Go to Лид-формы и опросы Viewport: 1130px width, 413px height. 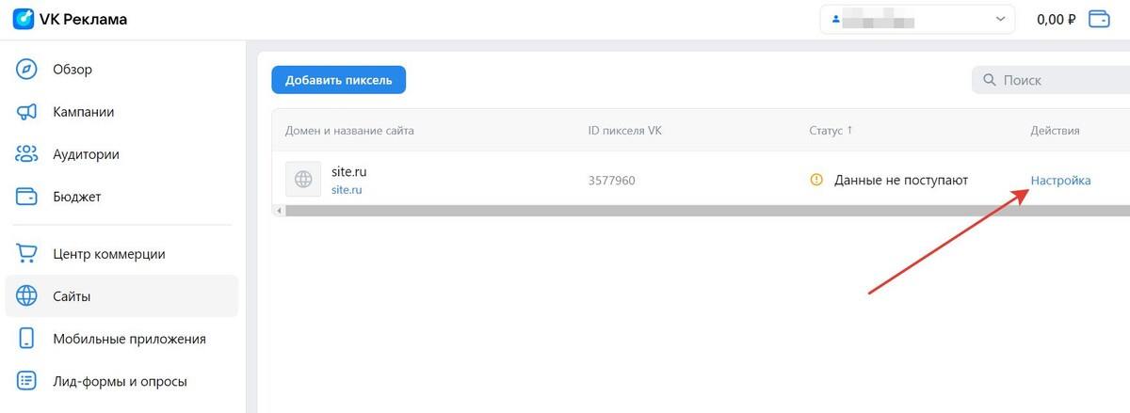(121, 381)
